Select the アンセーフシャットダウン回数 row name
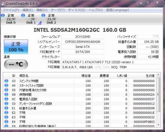The image size is (165, 132). (35, 104)
